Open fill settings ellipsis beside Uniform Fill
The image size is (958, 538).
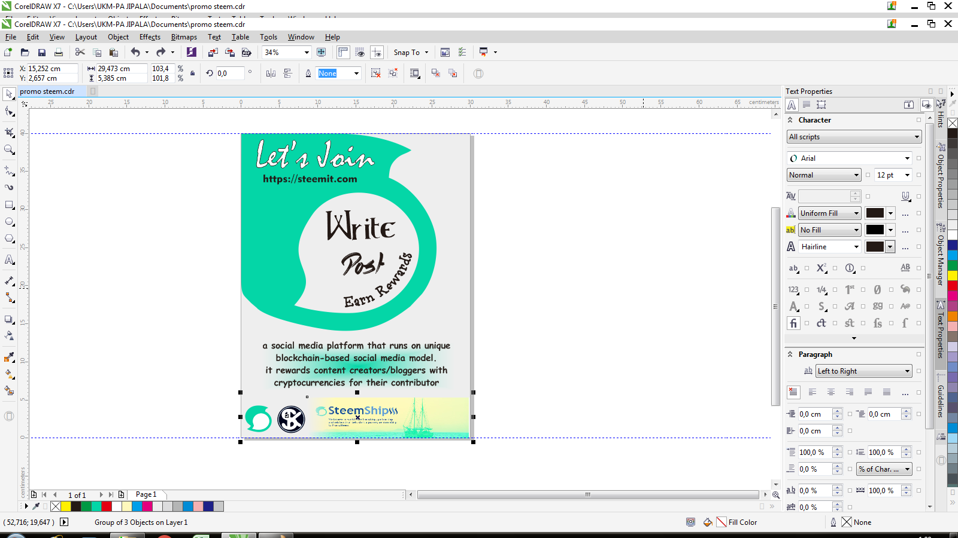click(x=905, y=213)
